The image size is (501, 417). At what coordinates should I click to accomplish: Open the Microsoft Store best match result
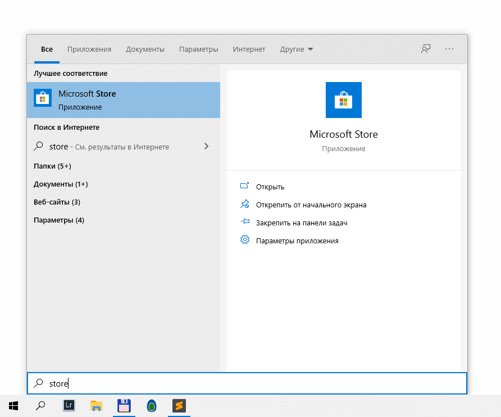click(124, 100)
